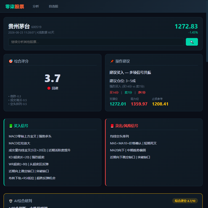Viewport: 208px width, 208px height.
Task: Focus the 继续分析其他股票 search field
Action: tap(96, 42)
